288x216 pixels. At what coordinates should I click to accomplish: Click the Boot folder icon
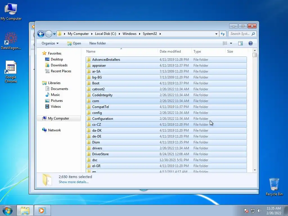(x=89, y=83)
